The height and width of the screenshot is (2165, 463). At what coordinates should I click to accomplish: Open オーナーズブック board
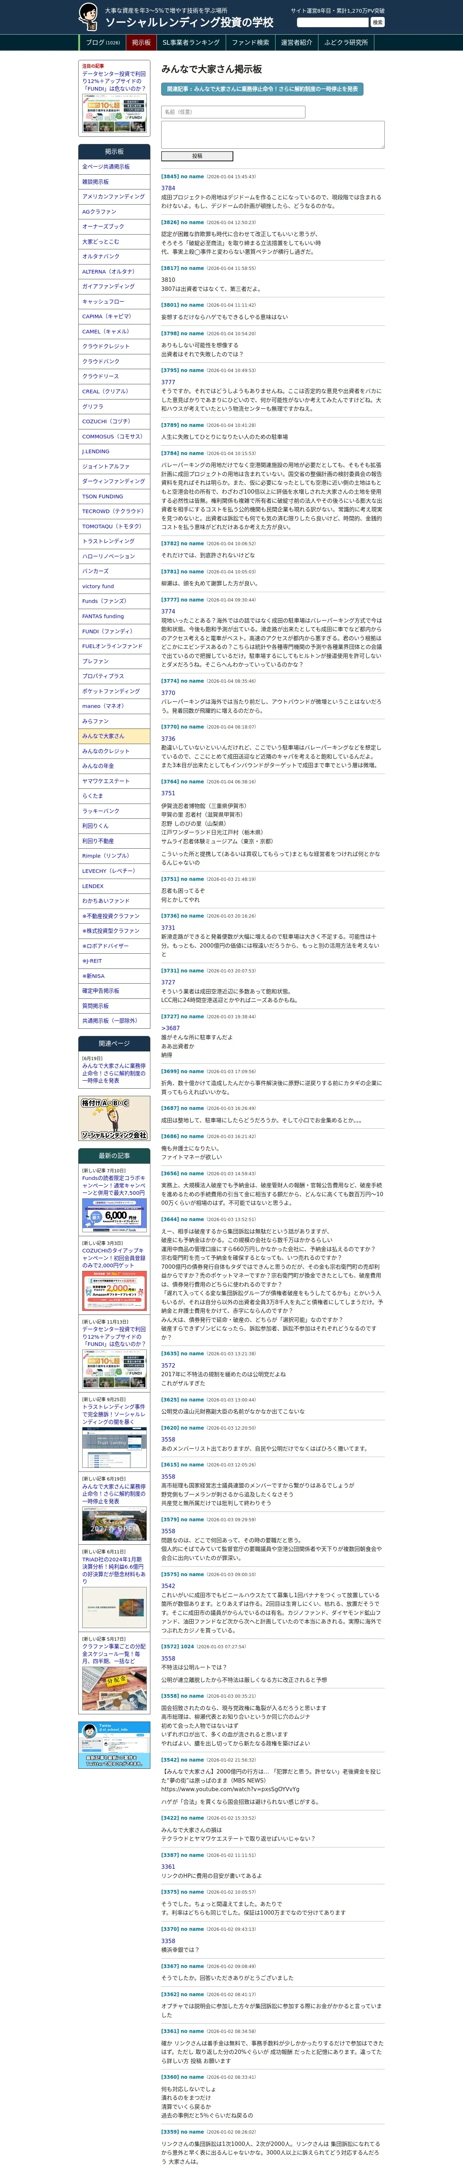point(114,226)
